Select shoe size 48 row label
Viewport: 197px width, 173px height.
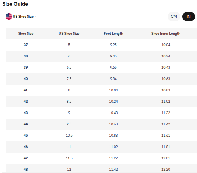[x=26, y=170]
